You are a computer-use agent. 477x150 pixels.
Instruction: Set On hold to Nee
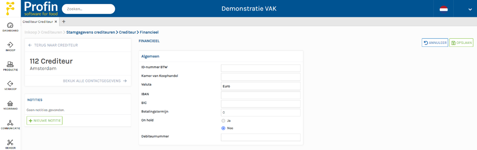pos(223,128)
